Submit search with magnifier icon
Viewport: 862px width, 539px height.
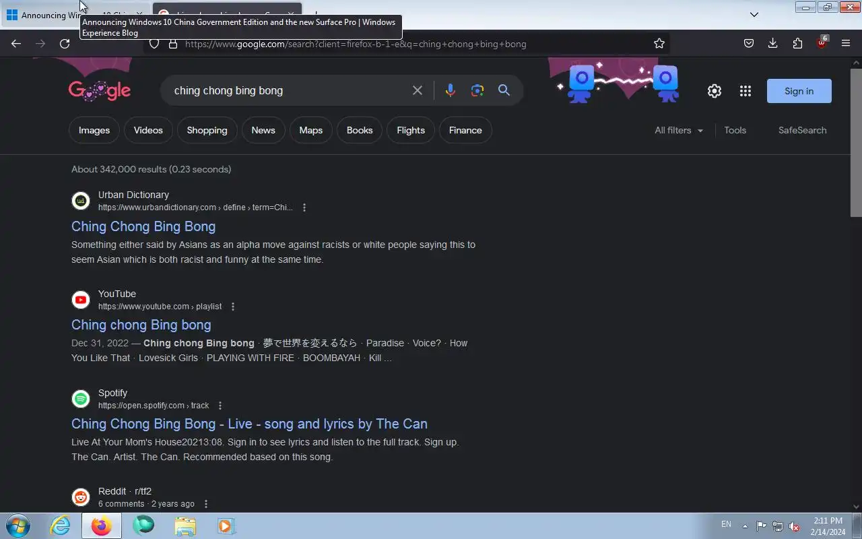[x=504, y=90]
